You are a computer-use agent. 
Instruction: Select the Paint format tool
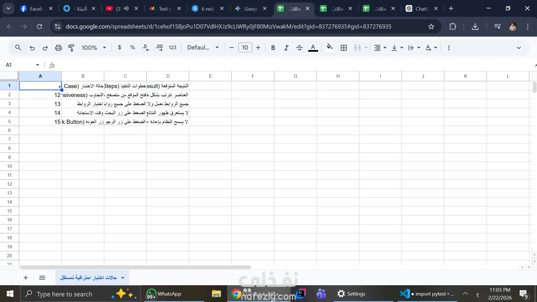click(71, 48)
